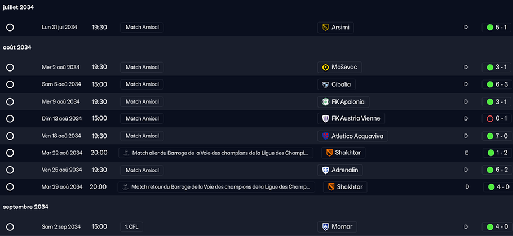Click the Match Amical label on 2 aoû

pos(141,67)
